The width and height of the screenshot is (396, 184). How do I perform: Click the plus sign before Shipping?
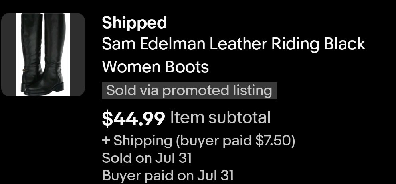click(106, 141)
